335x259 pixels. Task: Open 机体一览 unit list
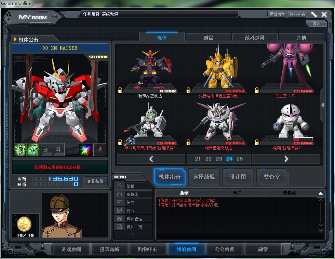pos(133,226)
